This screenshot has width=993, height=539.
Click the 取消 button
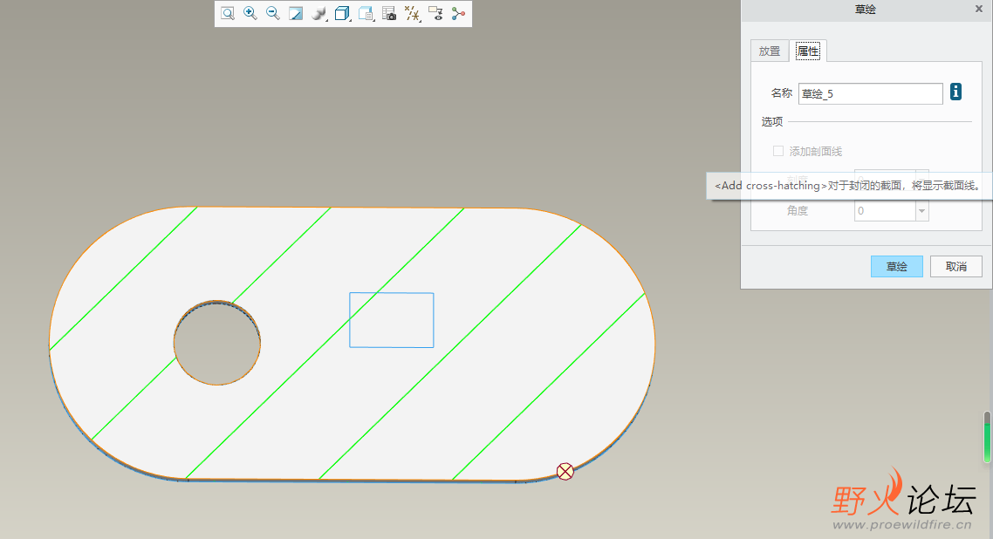(x=956, y=266)
